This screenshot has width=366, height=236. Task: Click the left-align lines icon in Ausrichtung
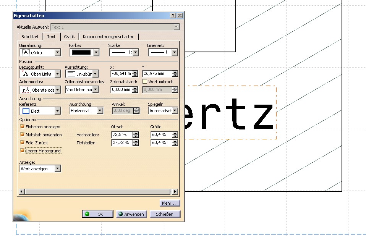click(71, 74)
